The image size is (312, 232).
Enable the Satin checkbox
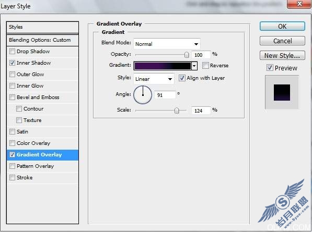(12, 132)
